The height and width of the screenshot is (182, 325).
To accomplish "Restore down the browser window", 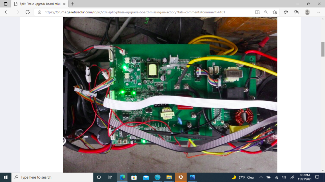I will point(309,4).
